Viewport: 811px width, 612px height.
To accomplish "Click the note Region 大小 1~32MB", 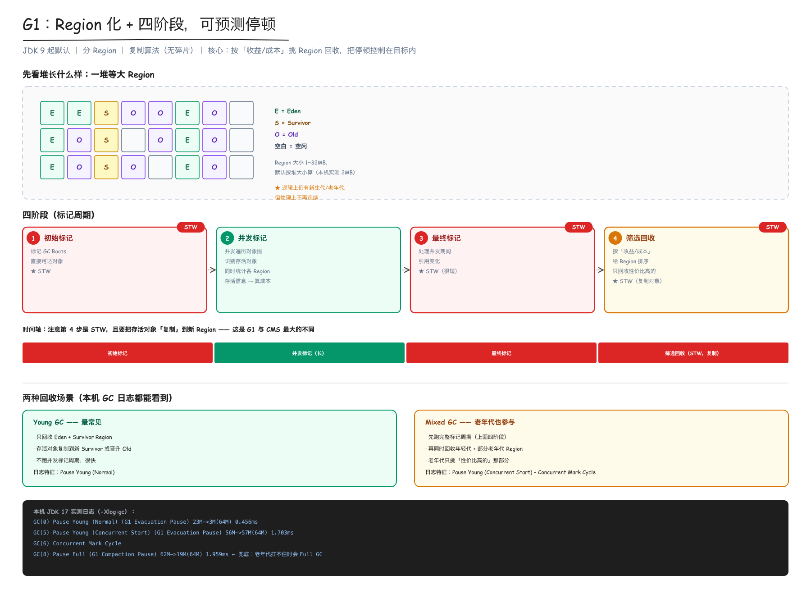I will [301, 163].
